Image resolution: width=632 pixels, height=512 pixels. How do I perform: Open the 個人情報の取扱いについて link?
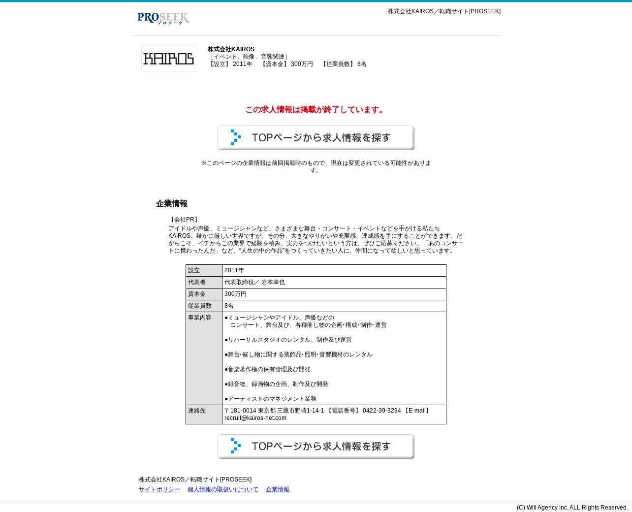[x=223, y=489]
